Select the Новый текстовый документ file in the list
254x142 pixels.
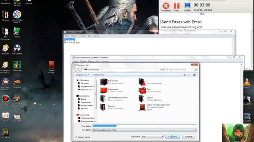click(154, 107)
